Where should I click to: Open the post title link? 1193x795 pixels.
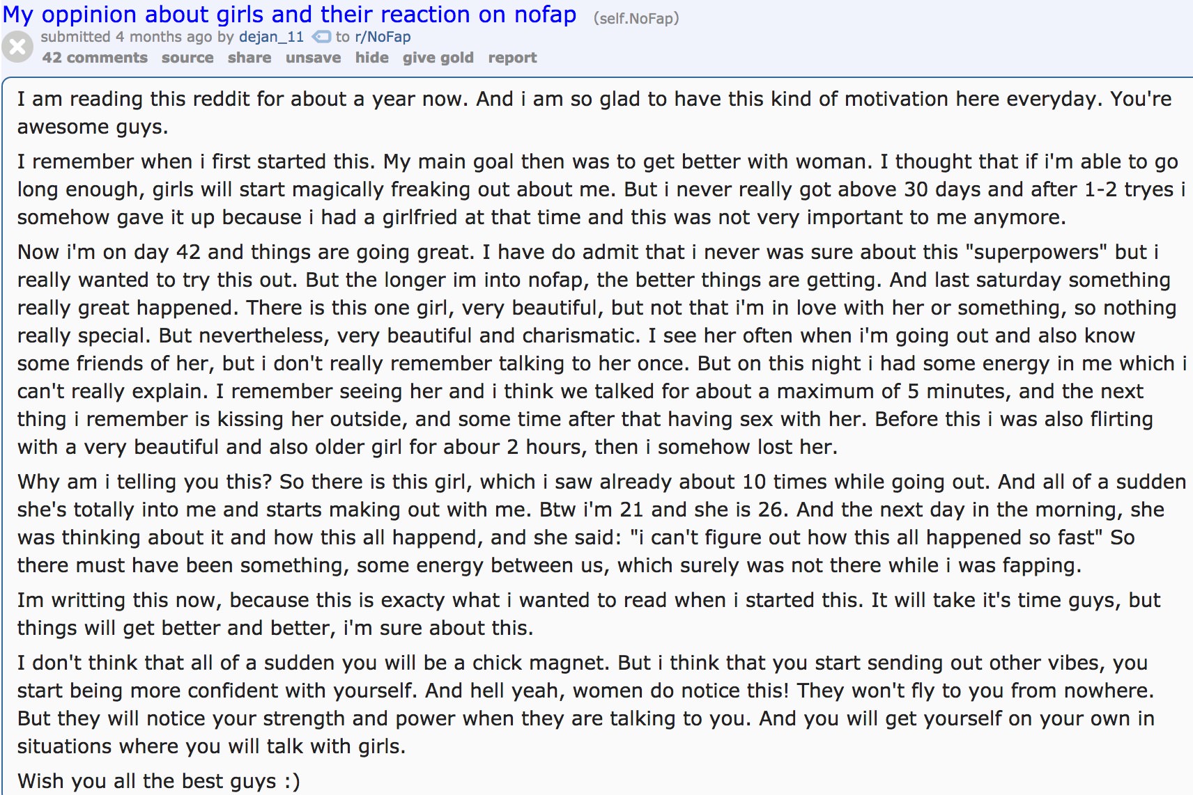pos(289,15)
